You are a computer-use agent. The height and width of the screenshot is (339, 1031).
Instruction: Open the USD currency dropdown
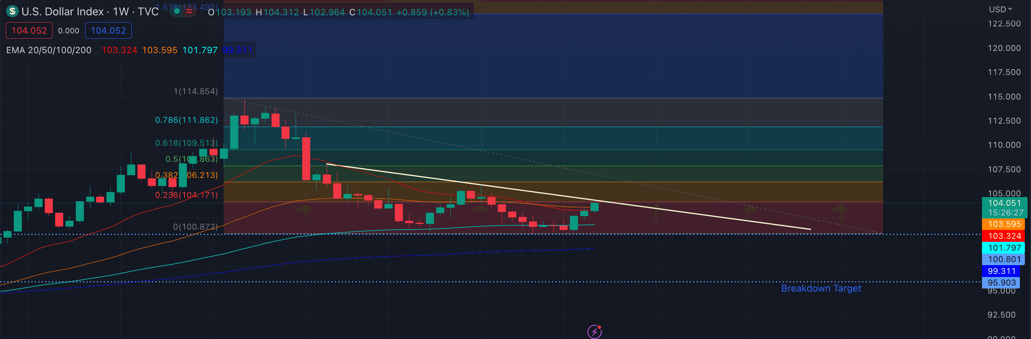pos(1001,9)
